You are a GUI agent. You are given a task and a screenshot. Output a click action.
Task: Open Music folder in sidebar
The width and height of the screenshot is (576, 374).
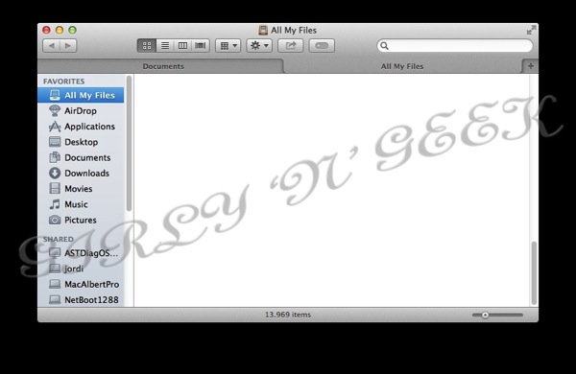click(x=81, y=204)
